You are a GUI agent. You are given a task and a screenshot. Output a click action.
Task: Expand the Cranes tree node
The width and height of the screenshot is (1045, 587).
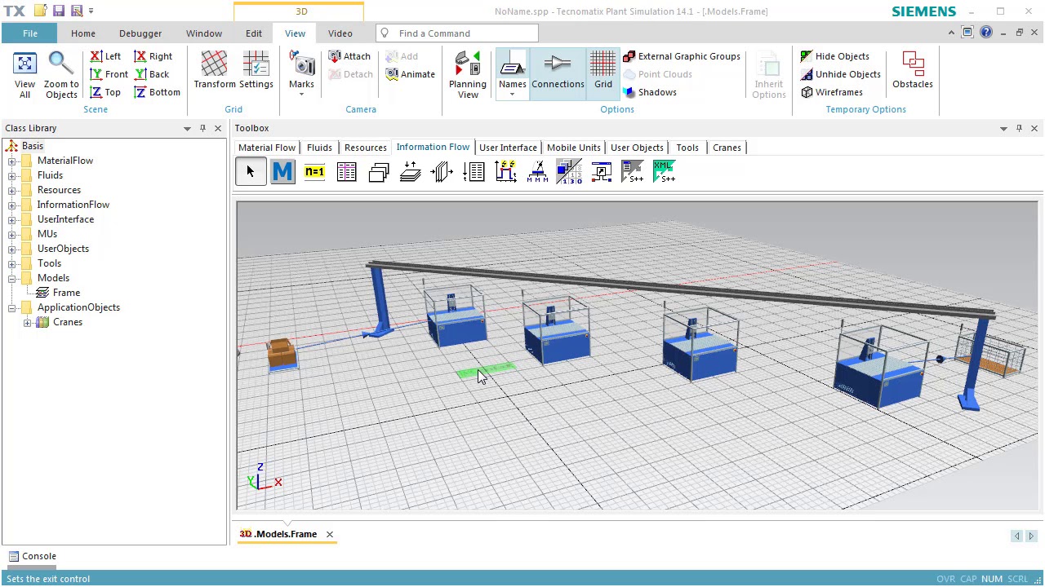coord(27,322)
